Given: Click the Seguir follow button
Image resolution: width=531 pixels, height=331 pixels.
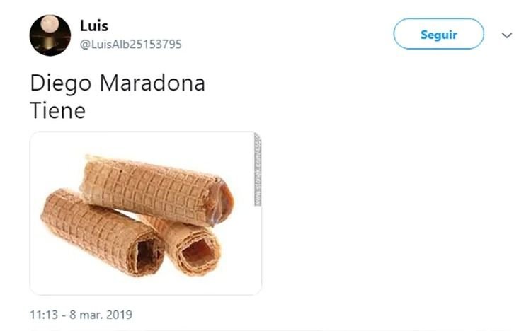Looking at the screenshot, I should point(438,34).
